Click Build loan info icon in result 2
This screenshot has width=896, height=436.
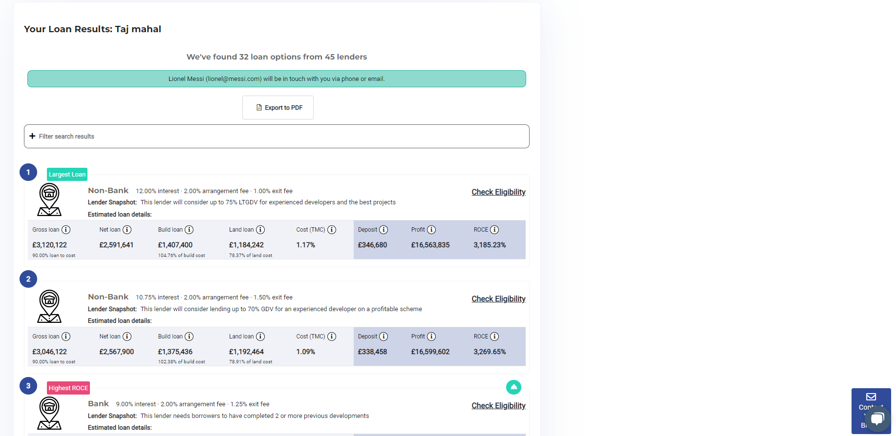pyautogui.click(x=189, y=337)
